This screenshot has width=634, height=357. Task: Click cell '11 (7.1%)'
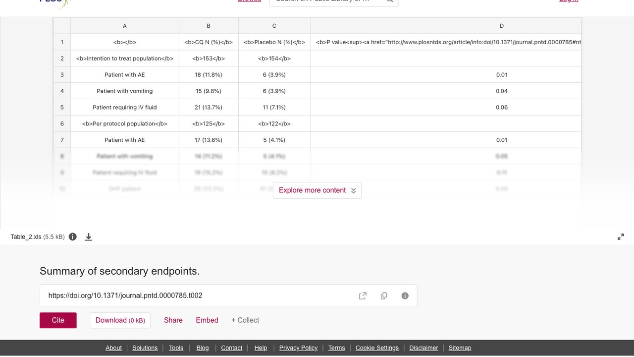pyautogui.click(x=274, y=108)
